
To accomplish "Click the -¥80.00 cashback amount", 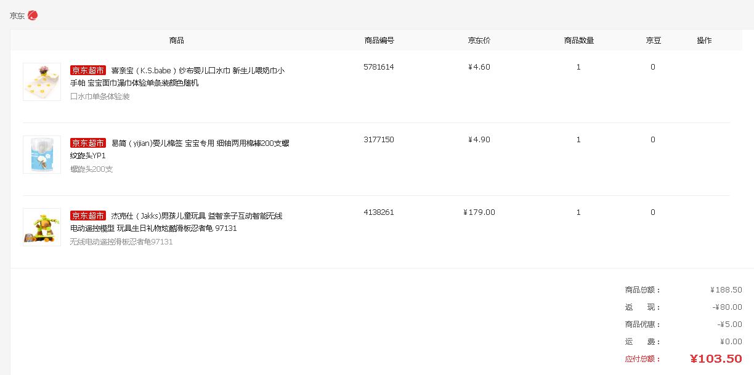I will (728, 307).
